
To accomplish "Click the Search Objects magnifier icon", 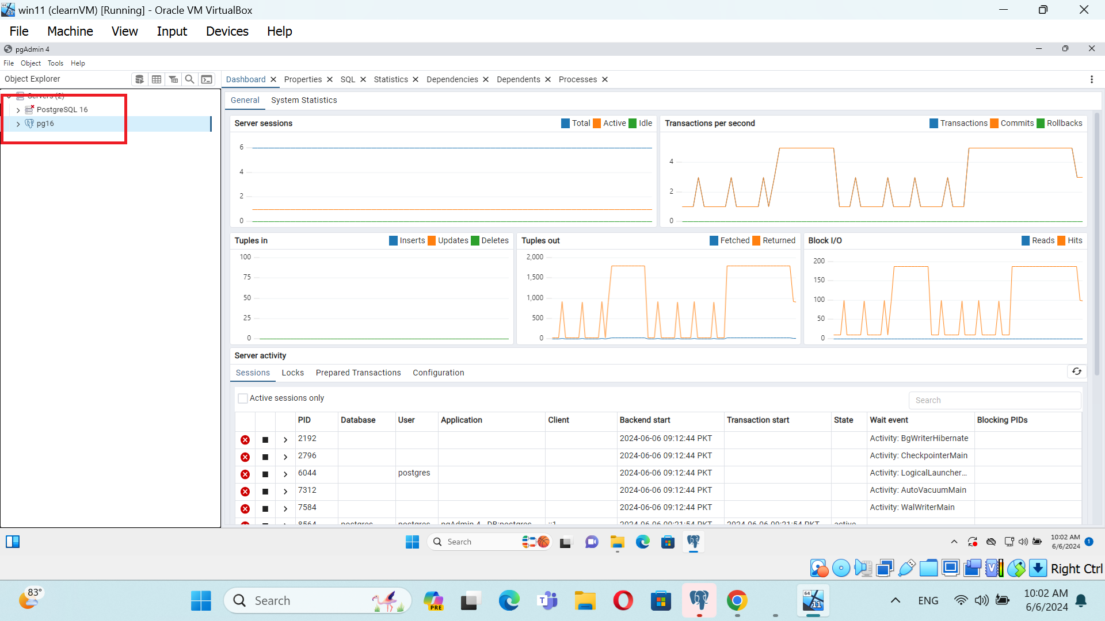I will 189,79.
